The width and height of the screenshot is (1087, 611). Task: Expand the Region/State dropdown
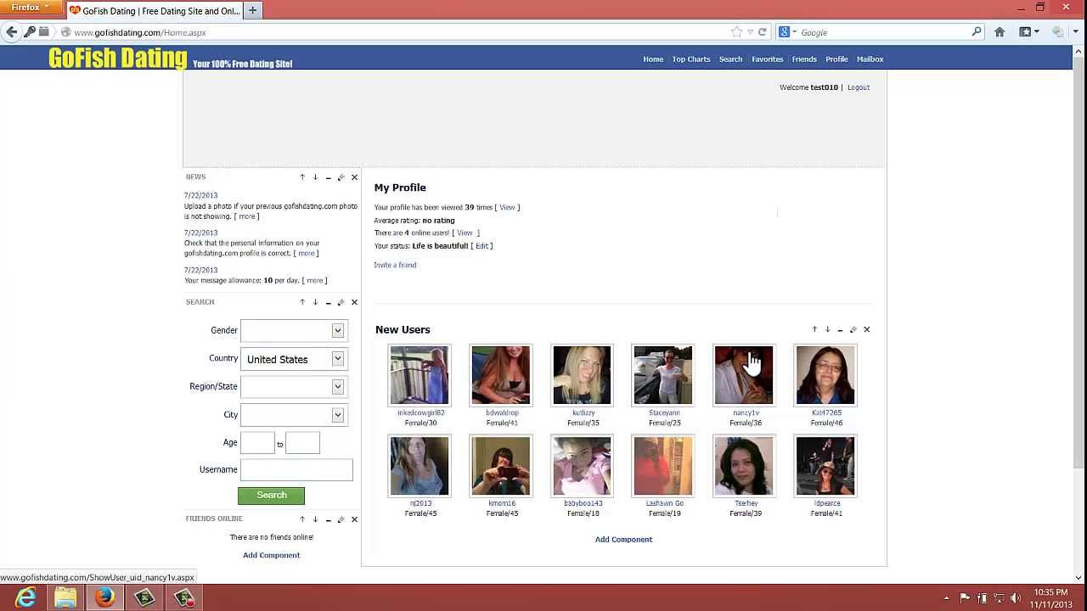pos(337,386)
